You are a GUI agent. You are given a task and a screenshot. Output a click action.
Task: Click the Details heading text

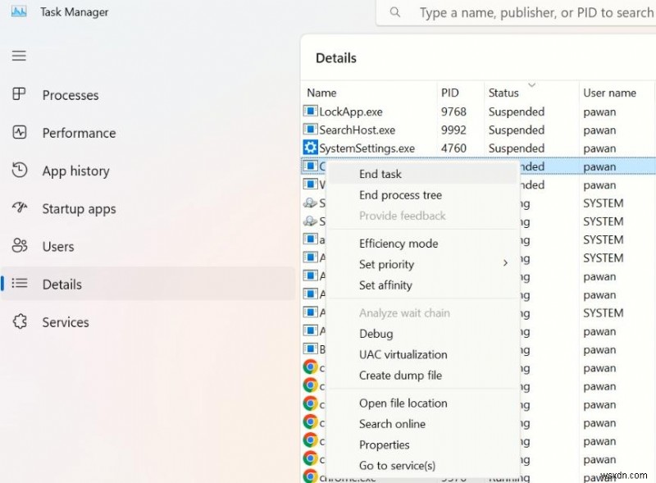(336, 57)
